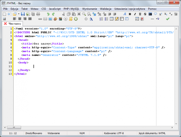Insert code console block icon
The image size is (181, 137).
[150, 14]
